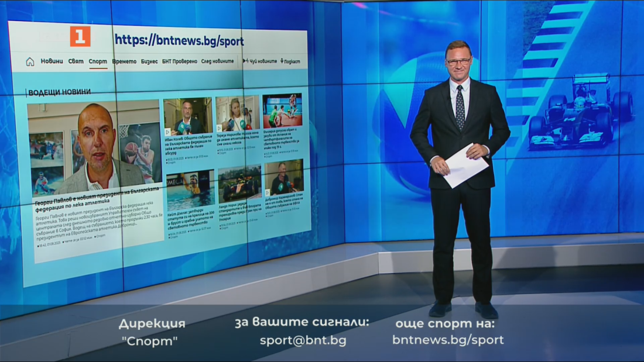Select След новините in the navigation
This screenshot has width=644, height=362.
(x=217, y=61)
